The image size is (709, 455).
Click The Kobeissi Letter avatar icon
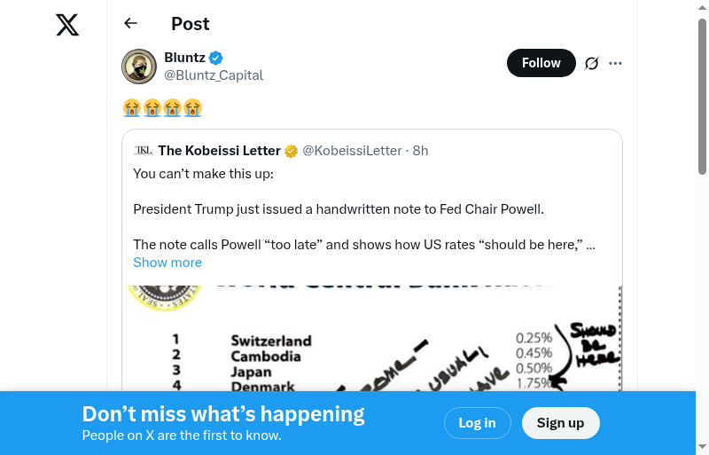tap(143, 150)
